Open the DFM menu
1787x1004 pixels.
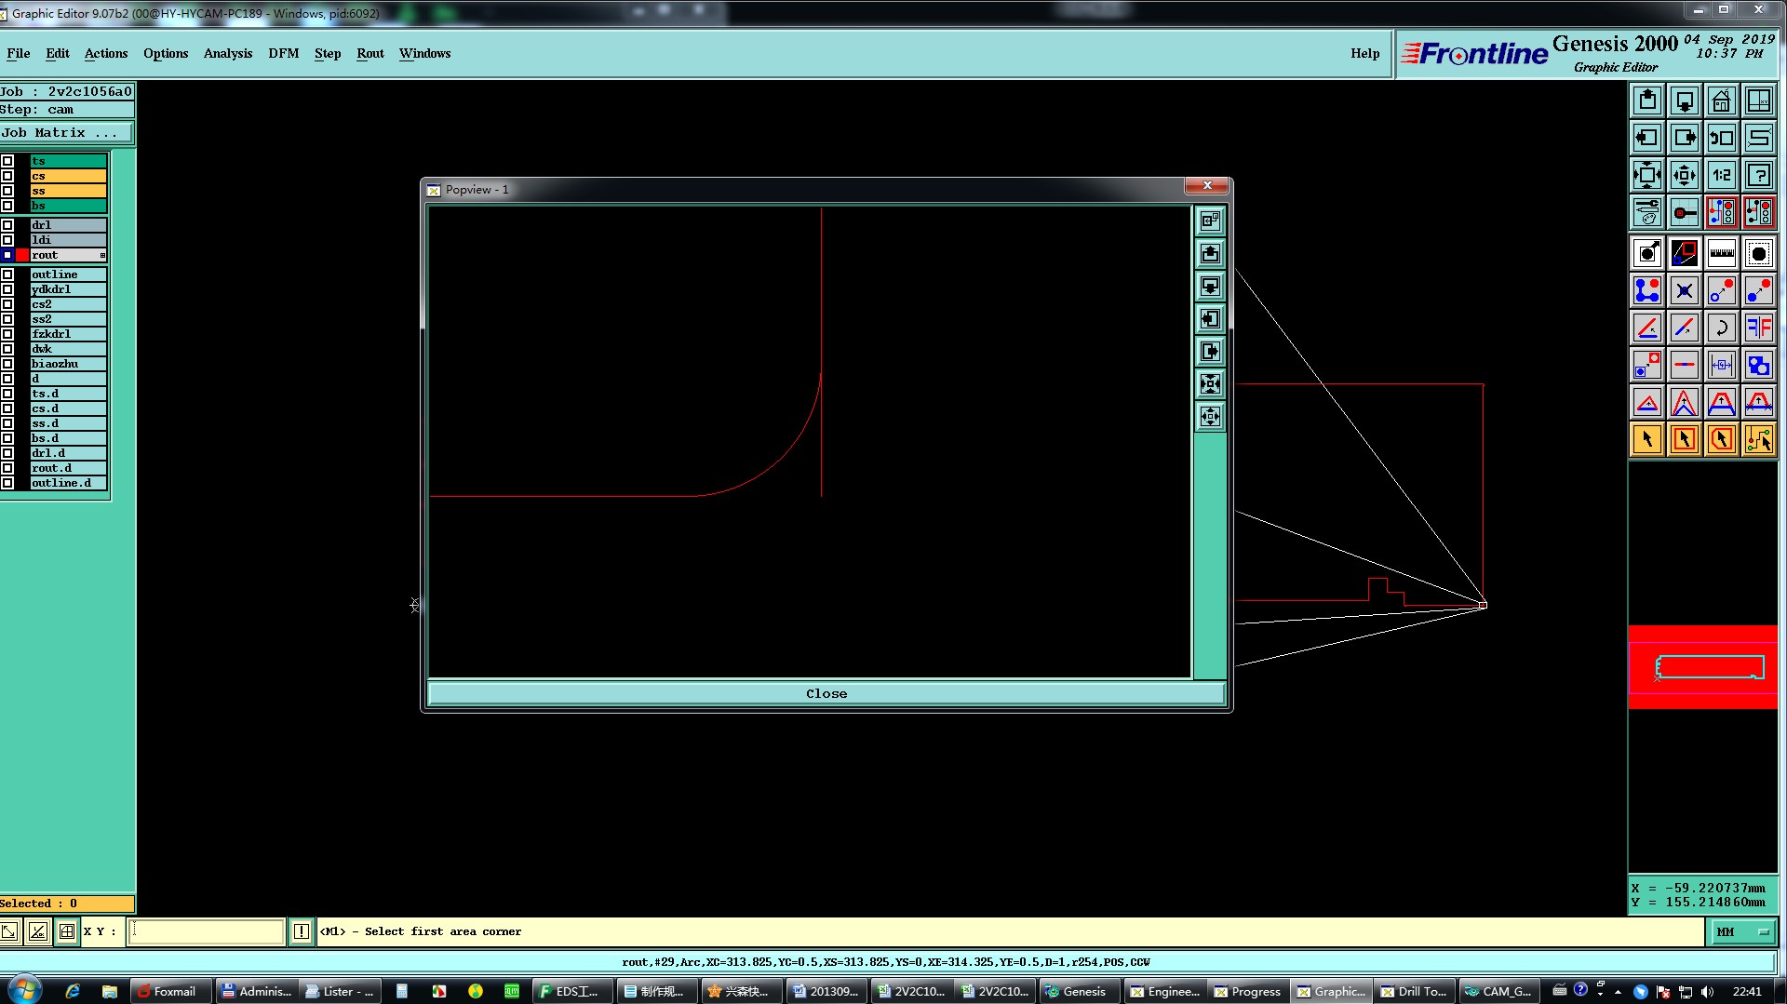(284, 53)
